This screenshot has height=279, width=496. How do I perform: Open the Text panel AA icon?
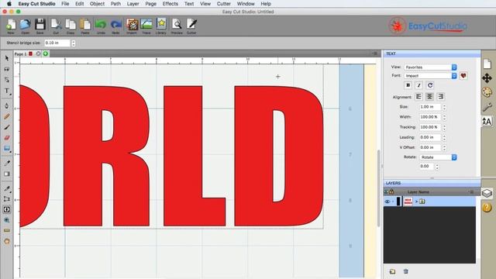coord(487,121)
